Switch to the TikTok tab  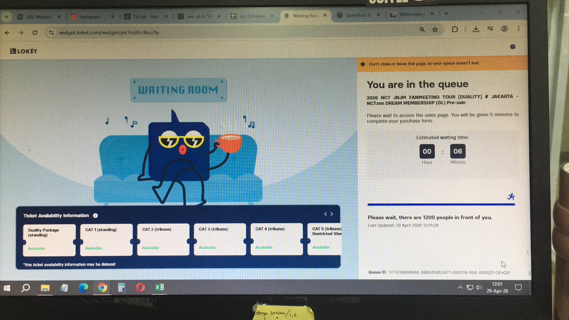coord(146,17)
